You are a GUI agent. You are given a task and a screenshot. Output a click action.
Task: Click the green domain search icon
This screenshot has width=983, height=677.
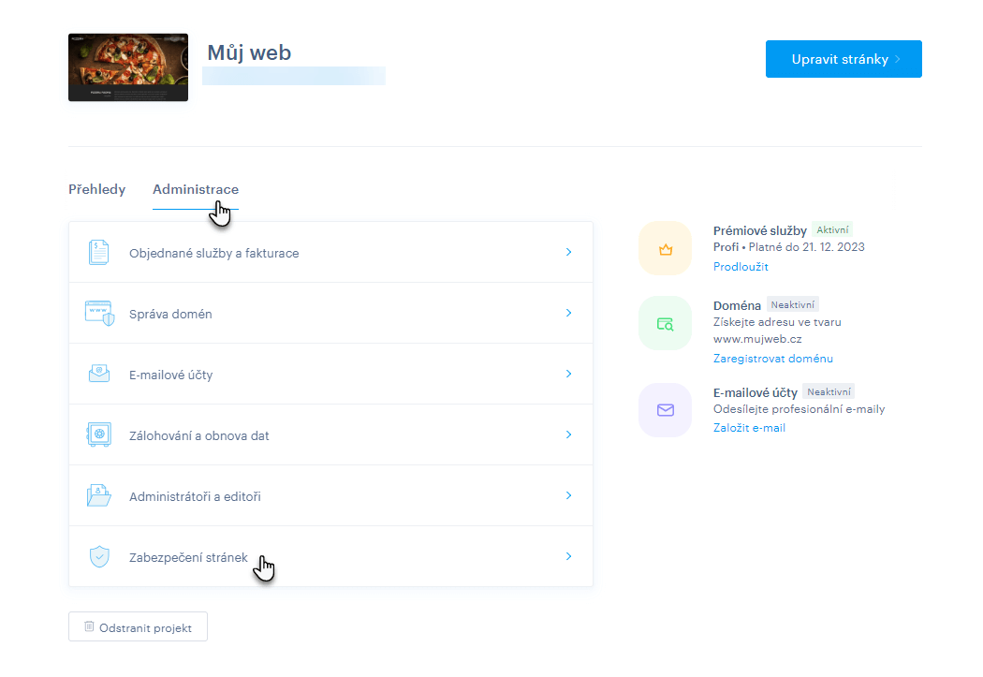point(665,323)
